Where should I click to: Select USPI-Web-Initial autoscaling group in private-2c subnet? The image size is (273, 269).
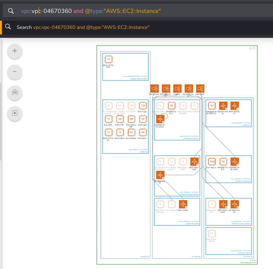223,204
